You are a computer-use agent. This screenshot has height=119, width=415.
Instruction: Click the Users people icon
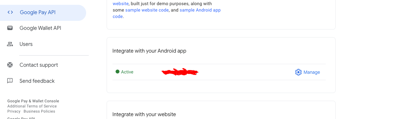[10, 44]
